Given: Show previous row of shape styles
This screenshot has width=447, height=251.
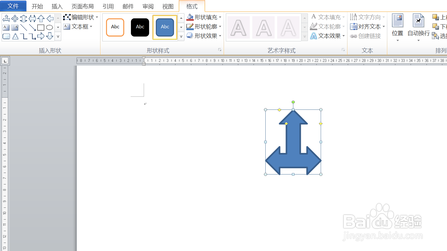Looking at the screenshot, I should pos(181,18).
